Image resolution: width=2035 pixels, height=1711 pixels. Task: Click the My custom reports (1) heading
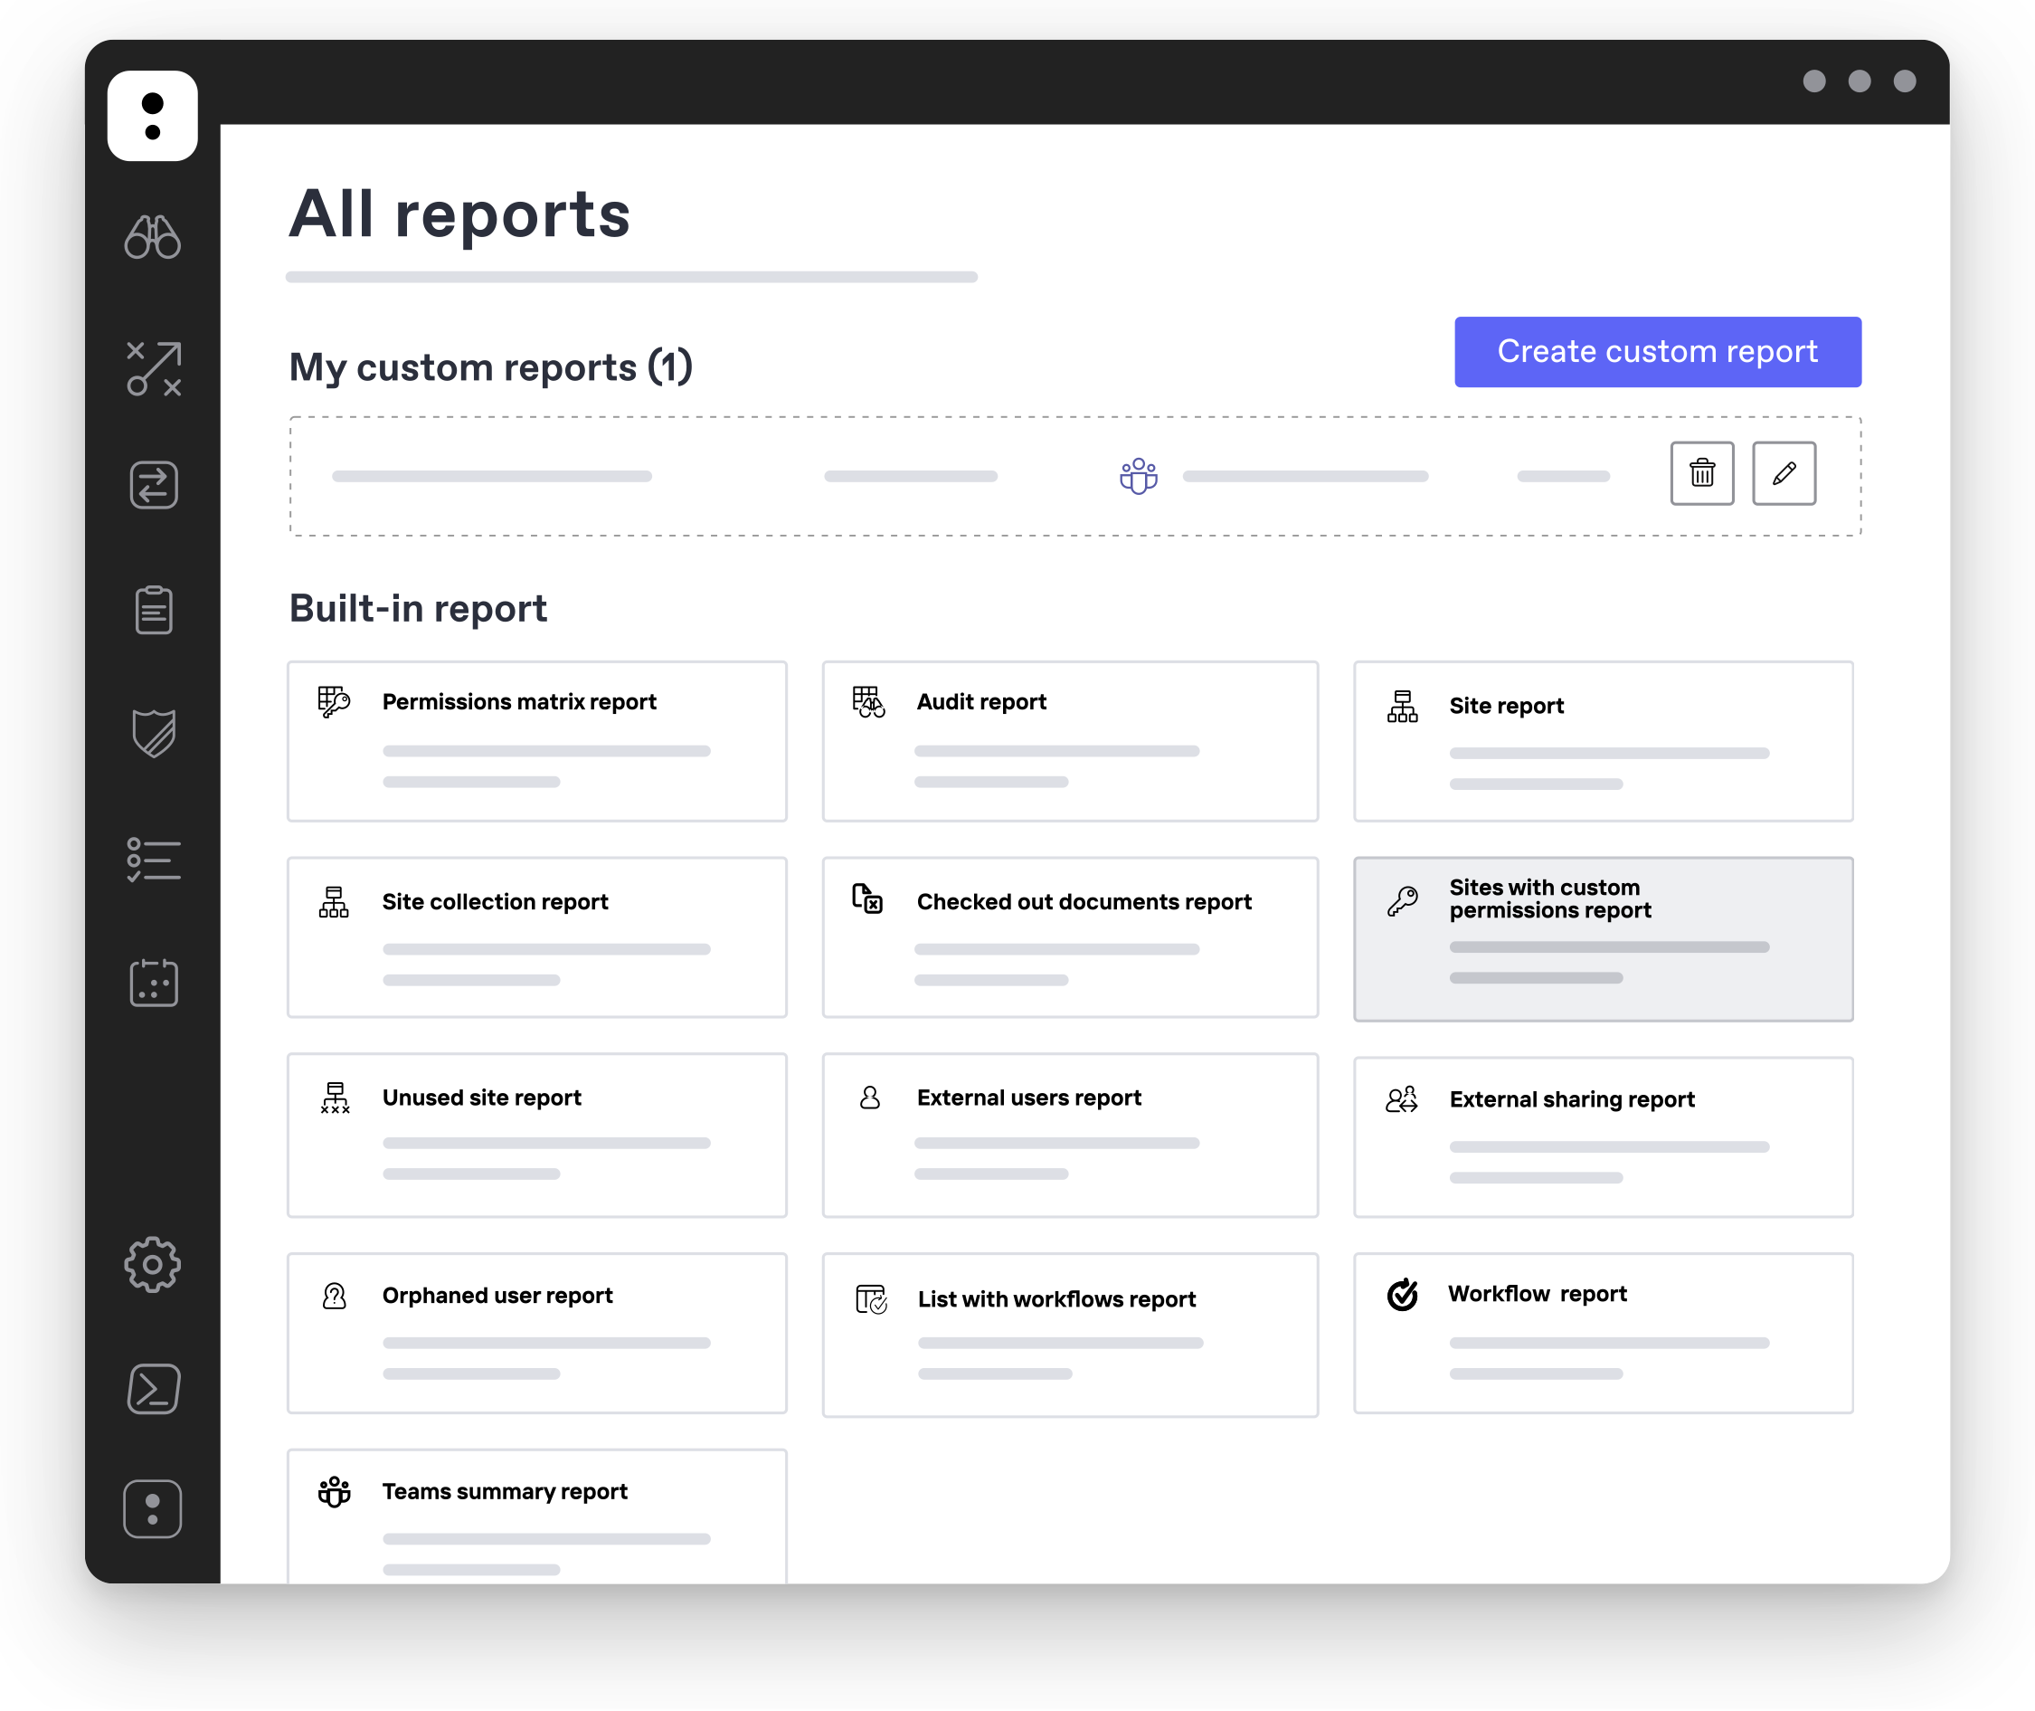coord(490,366)
